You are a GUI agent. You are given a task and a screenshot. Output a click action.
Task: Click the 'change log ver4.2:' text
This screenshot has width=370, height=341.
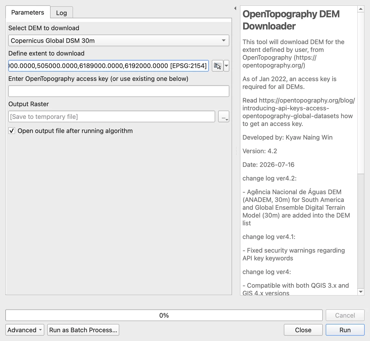point(269,178)
